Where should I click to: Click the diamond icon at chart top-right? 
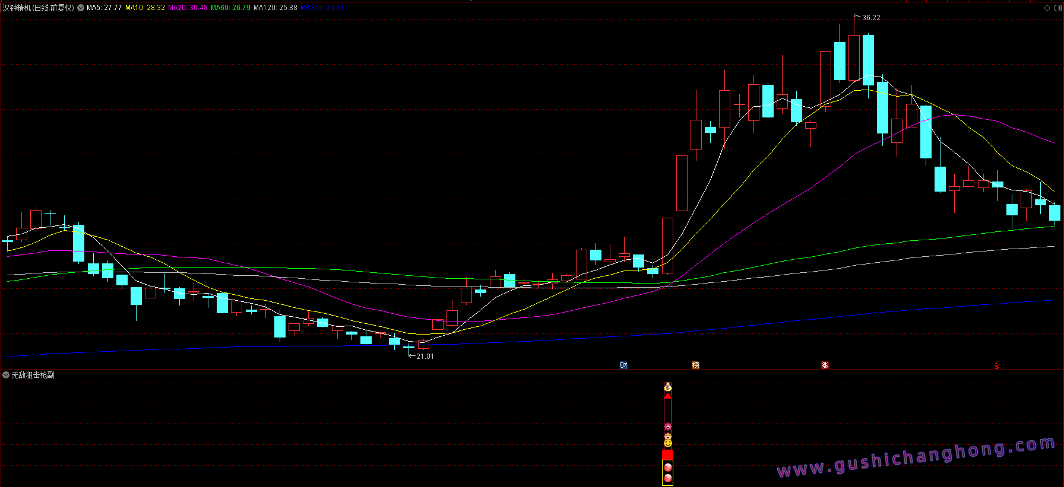pos(1047,8)
